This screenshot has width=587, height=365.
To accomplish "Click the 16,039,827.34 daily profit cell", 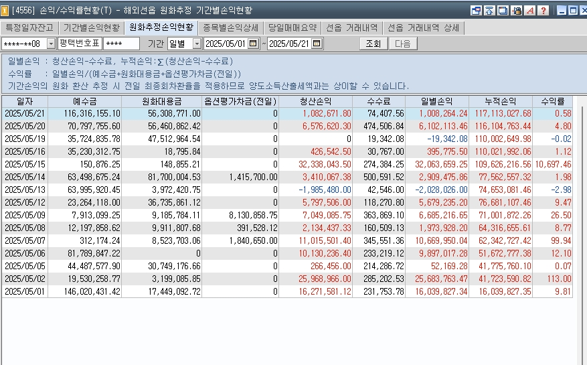I will [x=437, y=292].
